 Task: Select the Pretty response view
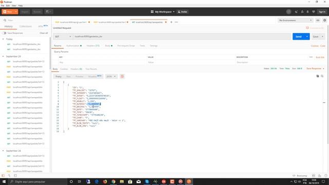pos(59,77)
